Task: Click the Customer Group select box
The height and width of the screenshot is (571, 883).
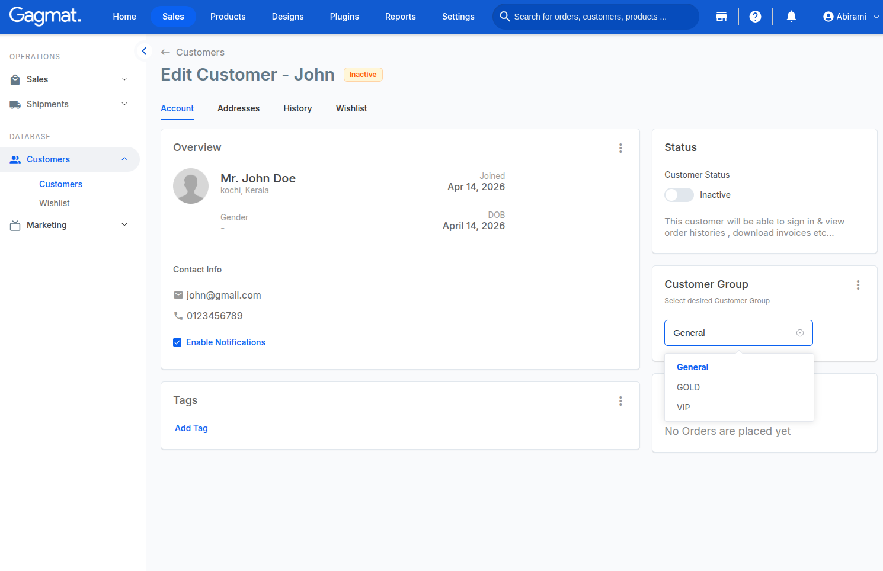Action: [738, 333]
